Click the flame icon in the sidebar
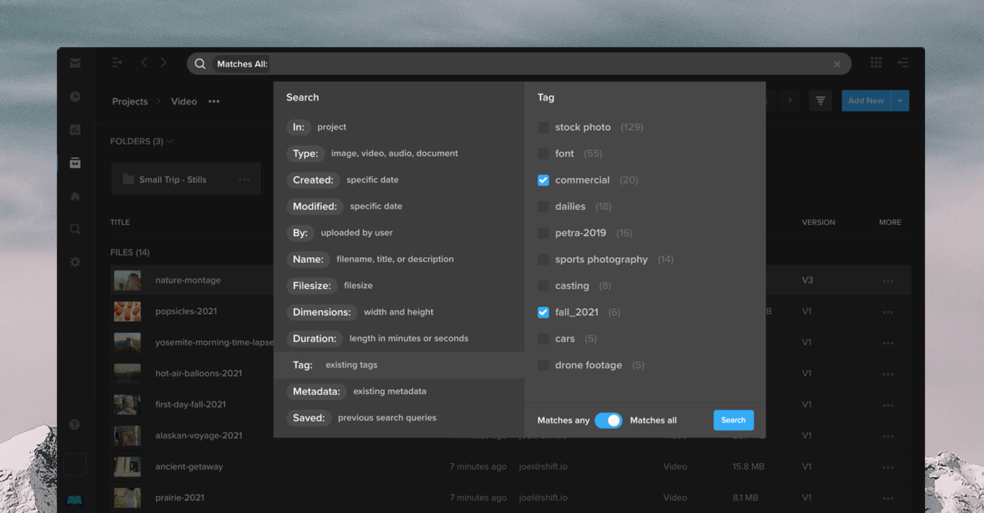Viewport: 984px width, 513px height. point(75,196)
